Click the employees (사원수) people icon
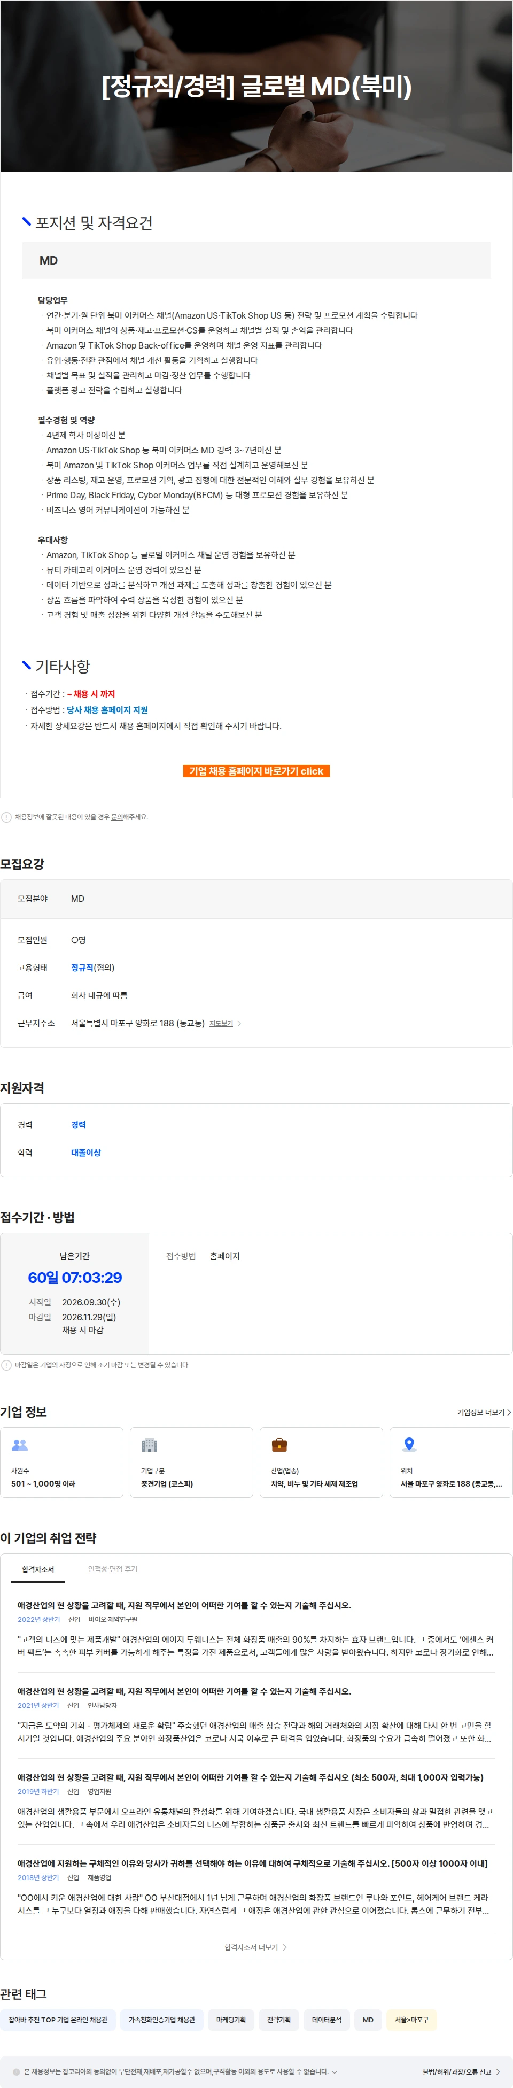 coord(19,1444)
